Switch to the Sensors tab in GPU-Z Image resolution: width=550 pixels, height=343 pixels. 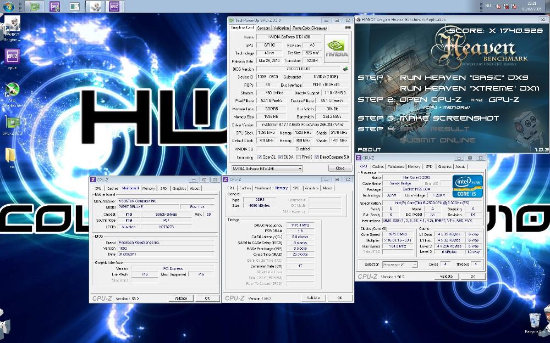tap(263, 27)
